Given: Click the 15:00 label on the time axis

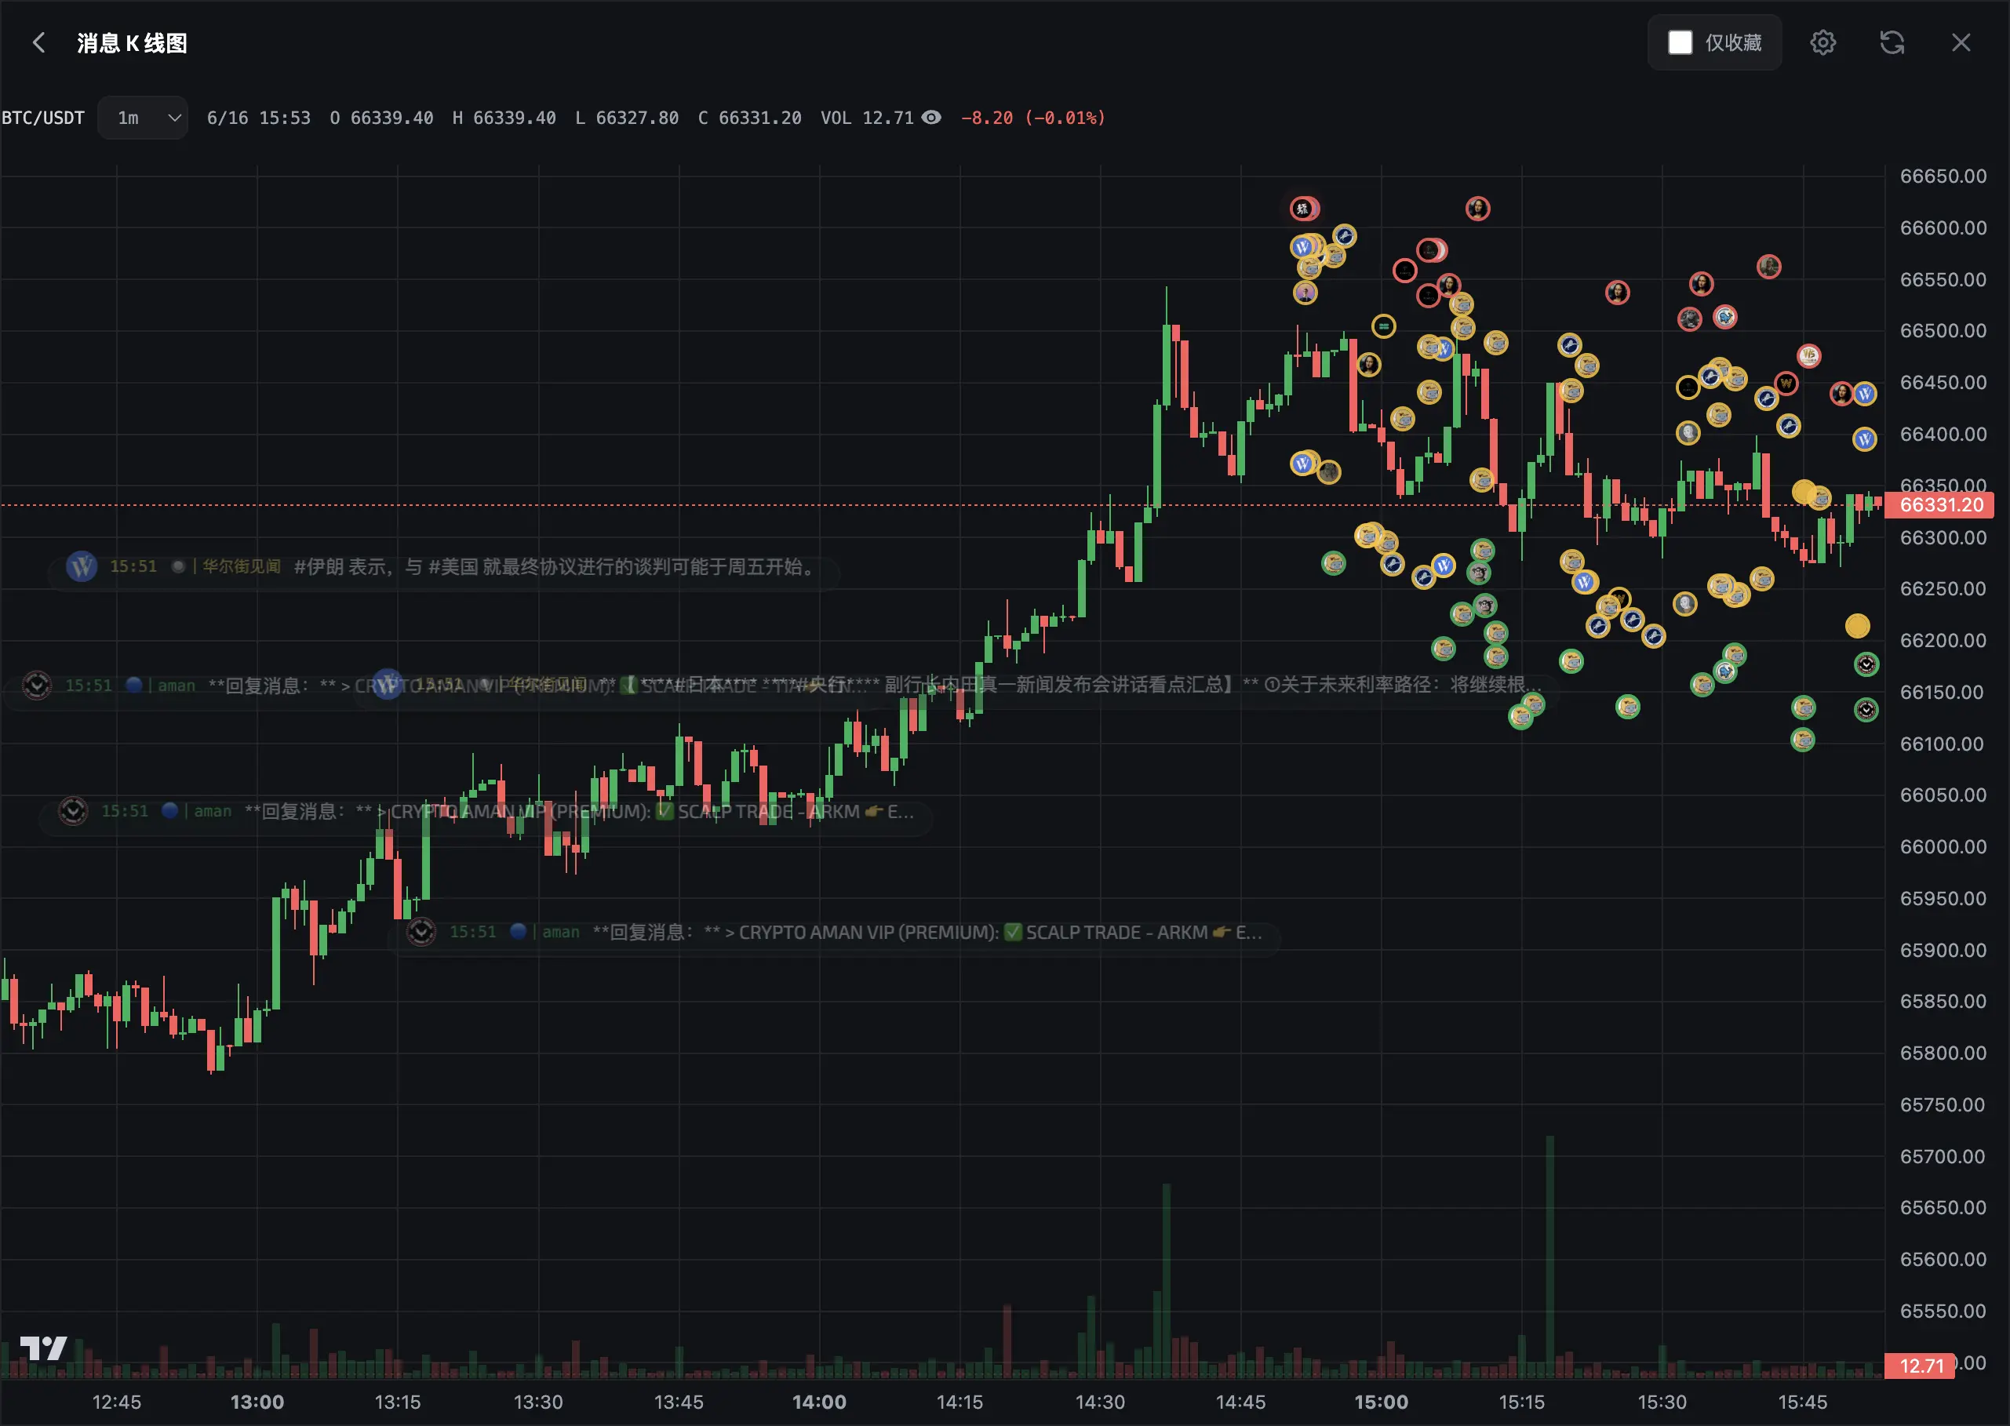Looking at the screenshot, I should click(x=1382, y=1402).
